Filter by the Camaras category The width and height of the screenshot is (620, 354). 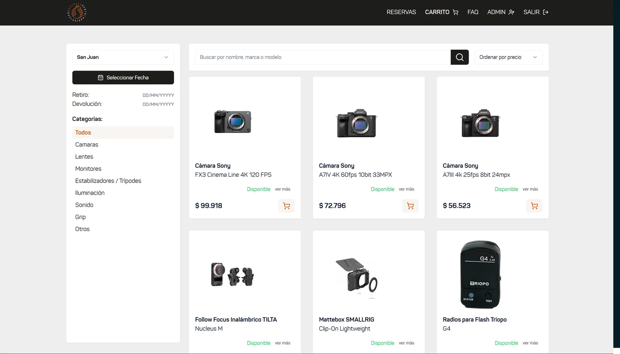click(87, 145)
